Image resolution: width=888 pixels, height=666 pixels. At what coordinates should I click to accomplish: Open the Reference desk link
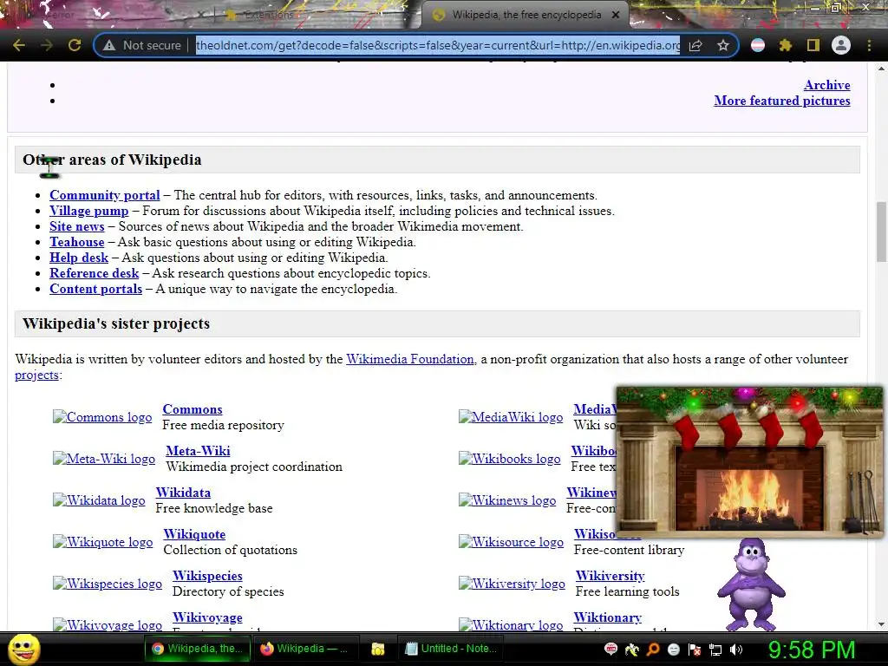pyautogui.click(x=94, y=273)
